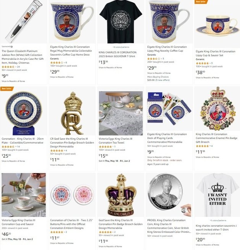The image size is (240, 250).
Task: Open the Queen Elizabeth Platinum Jubilee Pen thumbnail
Action: (24, 21)
